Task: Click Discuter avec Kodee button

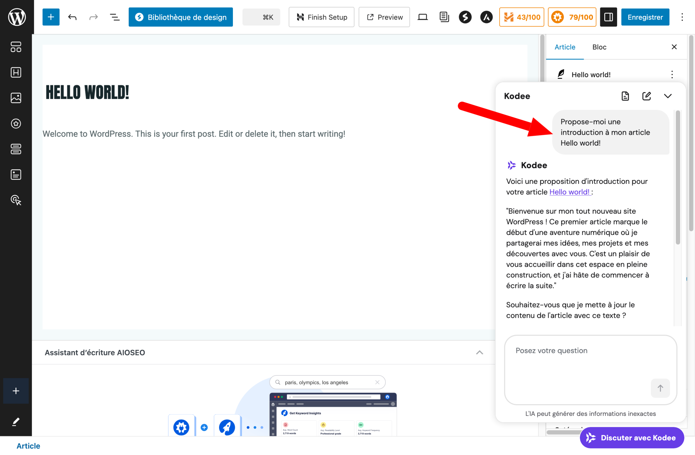Action: tap(632, 437)
